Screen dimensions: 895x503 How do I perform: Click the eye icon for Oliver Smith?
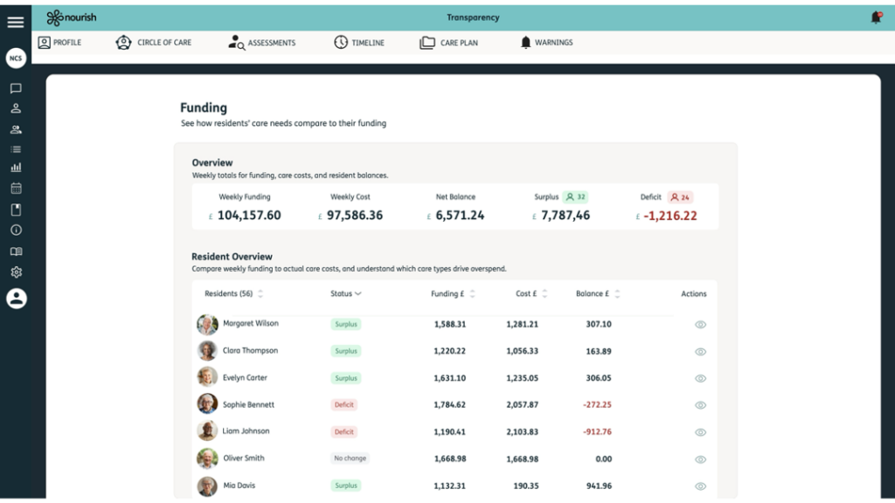pyautogui.click(x=700, y=459)
